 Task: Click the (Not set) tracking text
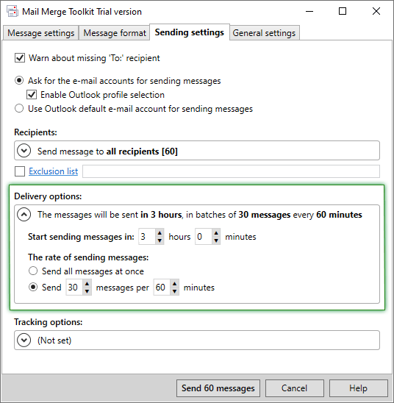coord(54,340)
